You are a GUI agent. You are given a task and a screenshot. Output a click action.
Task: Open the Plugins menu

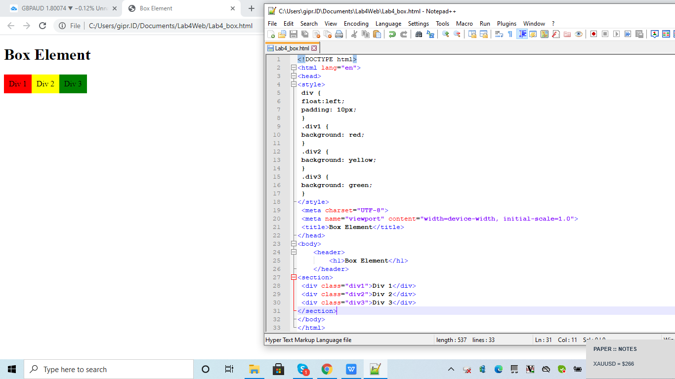pyautogui.click(x=506, y=23)
